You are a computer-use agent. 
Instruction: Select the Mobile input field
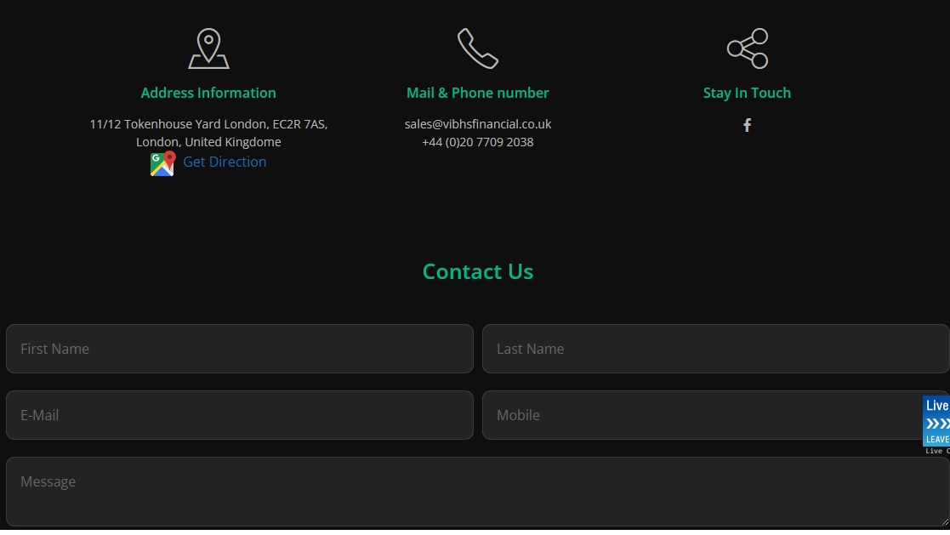tap(703, 415)
